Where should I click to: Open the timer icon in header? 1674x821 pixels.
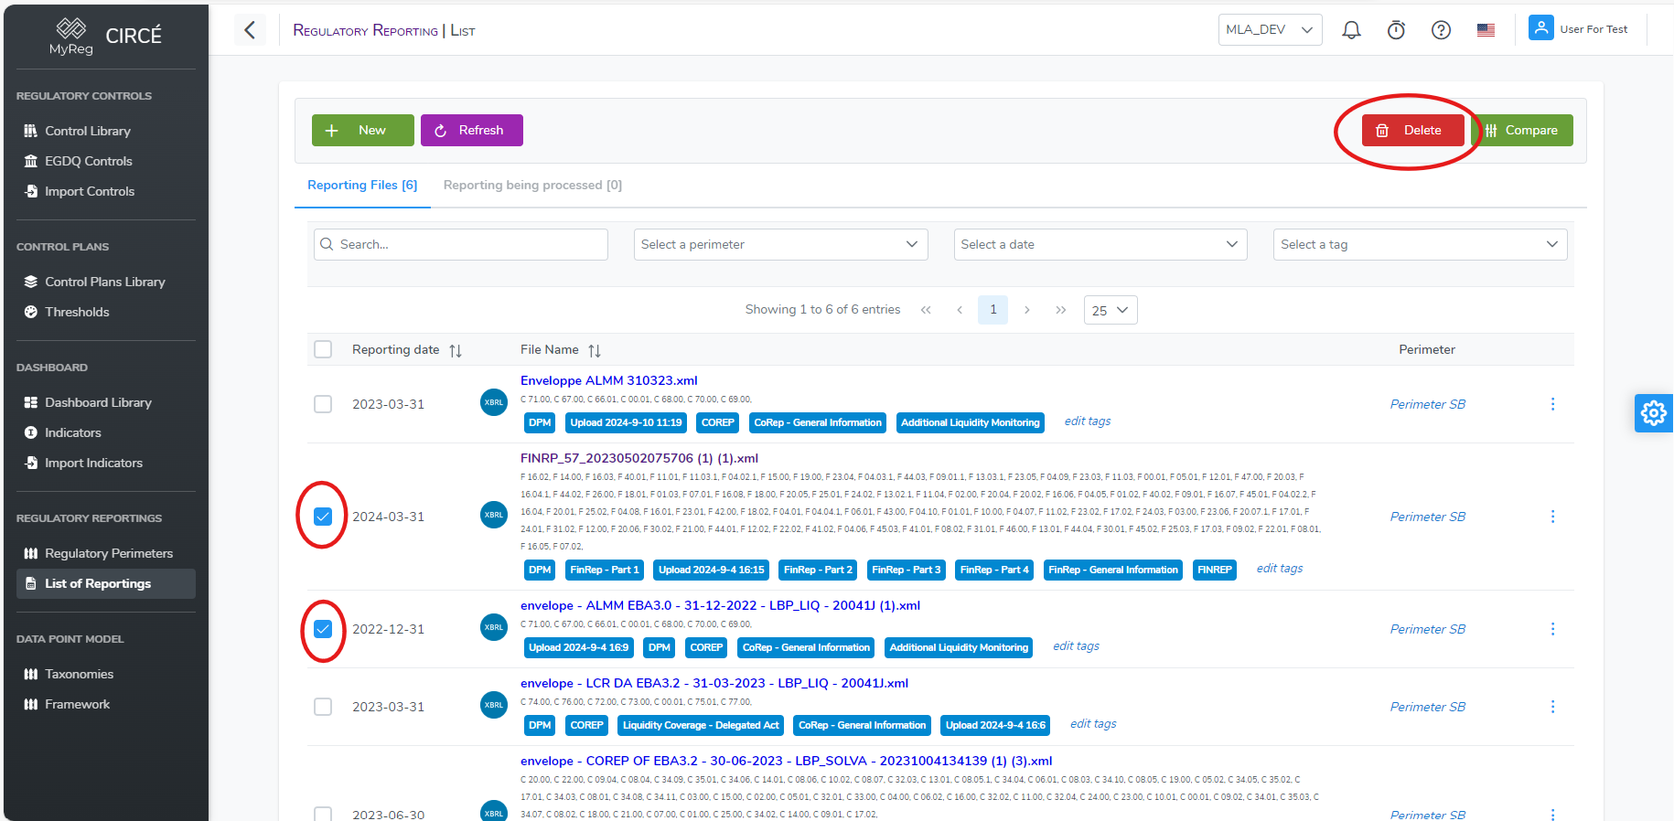[1396, 30]
